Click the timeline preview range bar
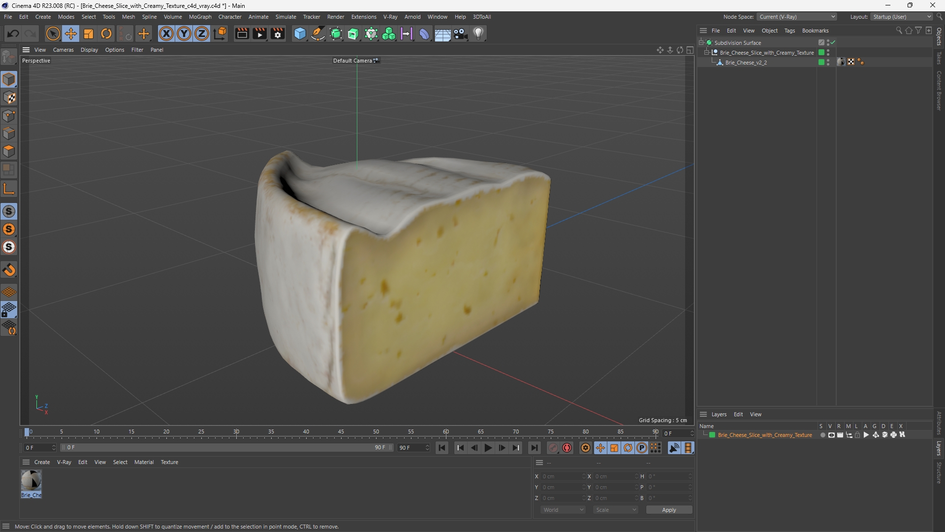Screen dimensions: 945x532 pos(226,448)
